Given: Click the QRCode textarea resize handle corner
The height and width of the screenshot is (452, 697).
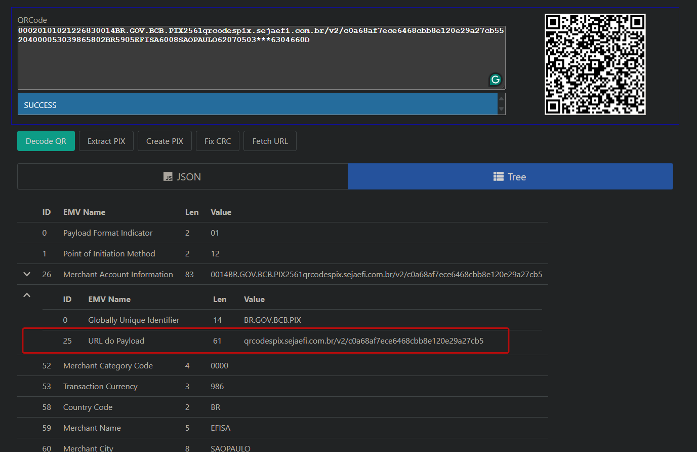Looking at the screenshot, I should click(x=502, y=87).
